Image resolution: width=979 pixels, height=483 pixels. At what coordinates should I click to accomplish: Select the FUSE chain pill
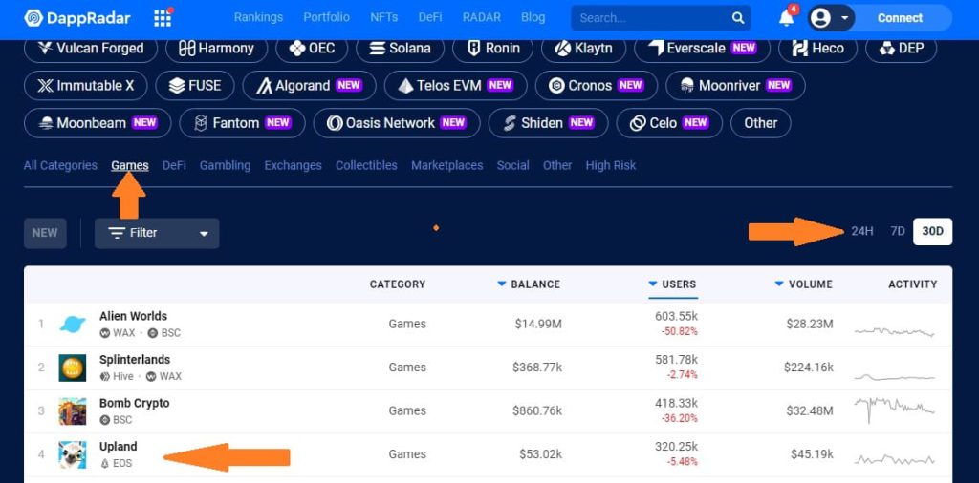pyautogui.click(x=195, y=85)
